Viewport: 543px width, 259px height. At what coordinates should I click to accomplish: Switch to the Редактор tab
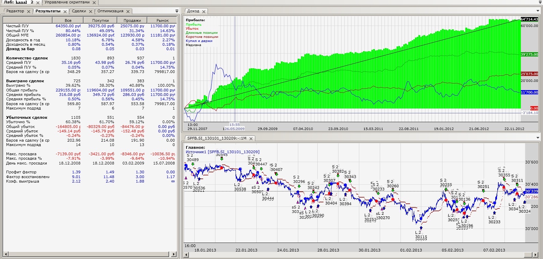pos(15,11)
